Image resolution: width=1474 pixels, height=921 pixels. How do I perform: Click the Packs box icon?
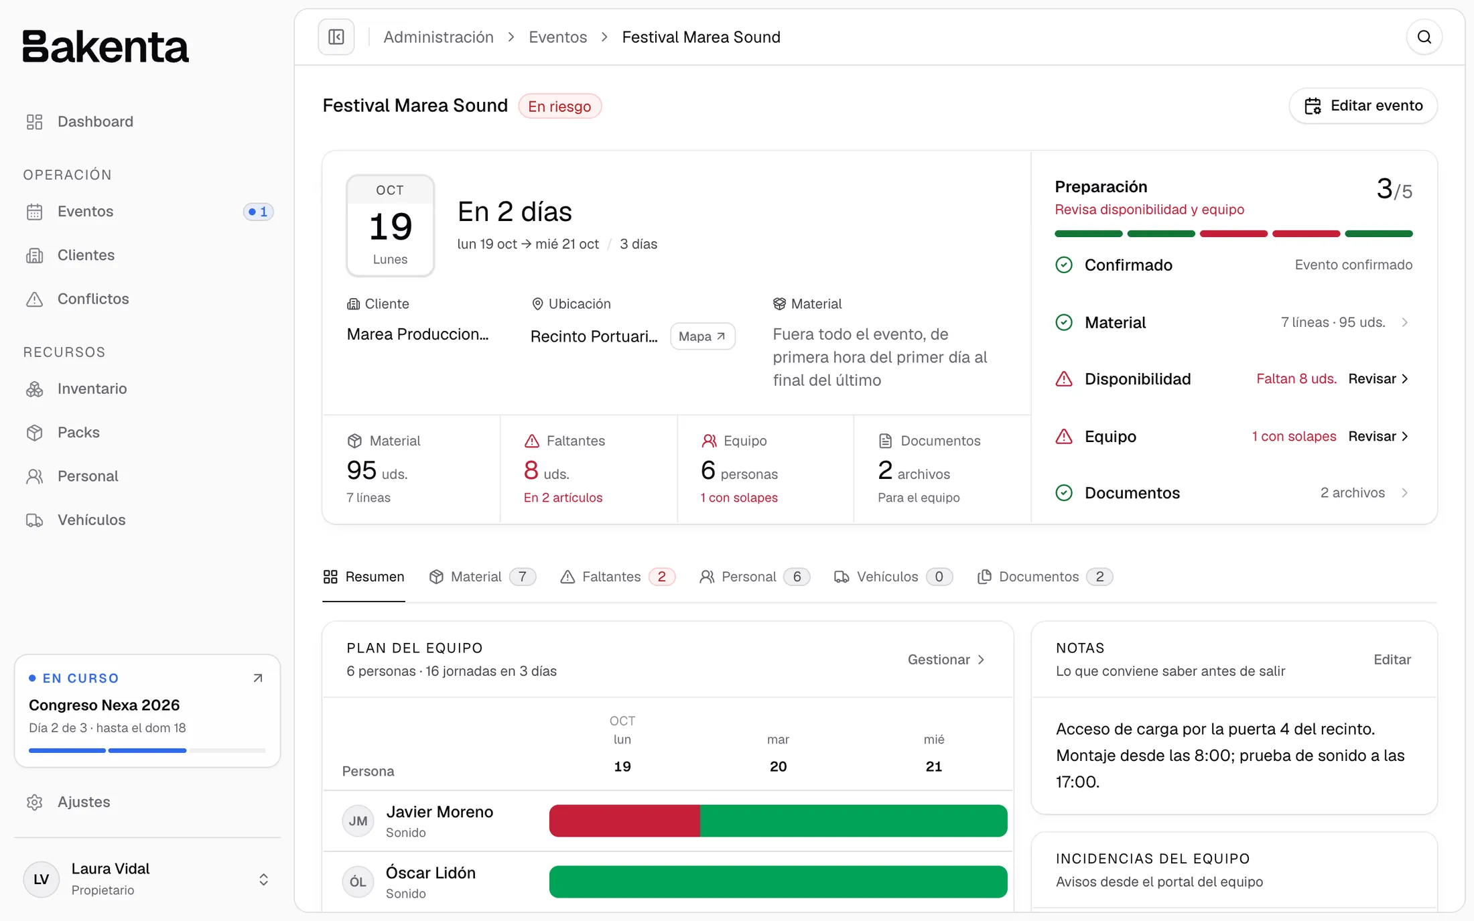(35, 433)
